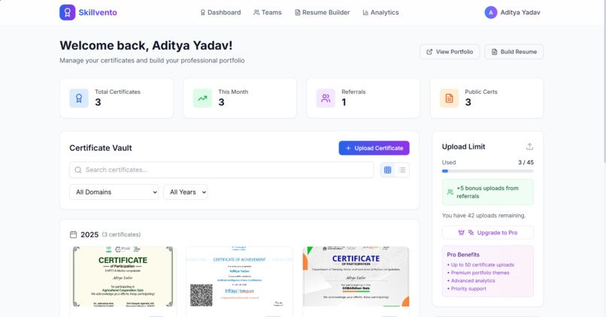Click the Analytics chart nav icon
606x317 pixels.
(x=365, y=12)
